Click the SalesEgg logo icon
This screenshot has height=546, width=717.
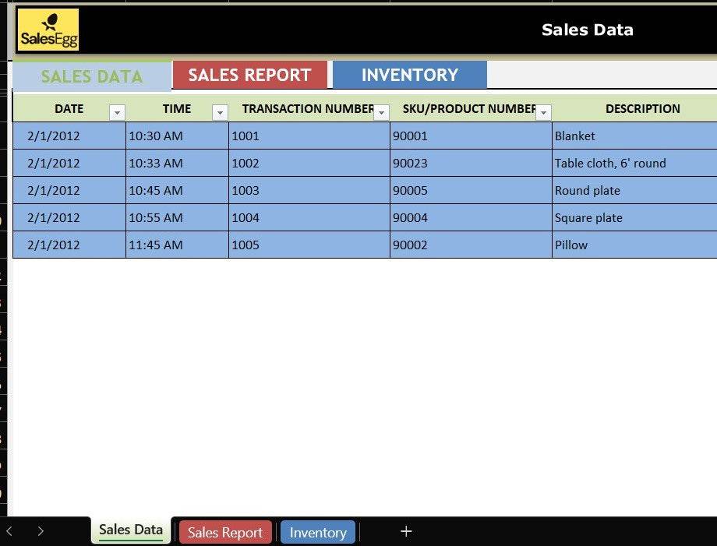click(48, 30)
